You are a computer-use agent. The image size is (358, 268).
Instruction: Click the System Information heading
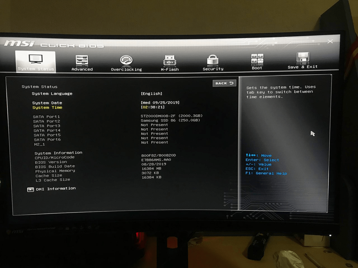(x=58, y=153)
